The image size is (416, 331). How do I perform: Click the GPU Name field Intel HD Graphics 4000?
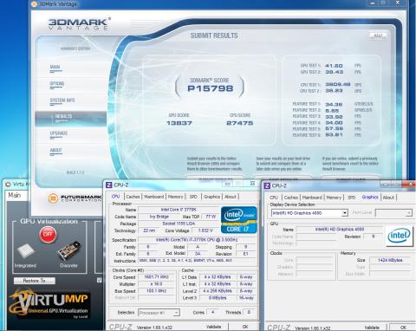[x=340, y=230]
